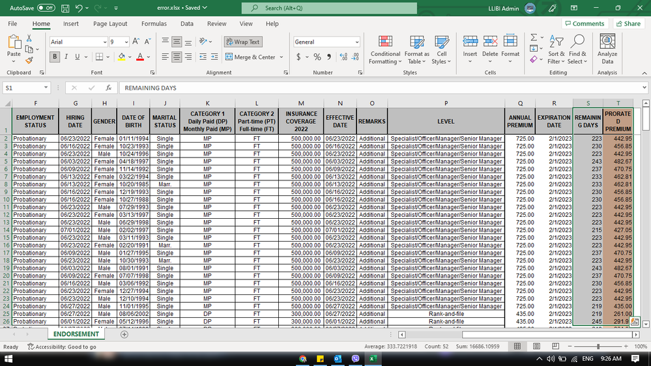Image resolution: width=651 pixels, height=366 pixels.
Task: Toggle Wrap Text option
Action: click(242, 42)
